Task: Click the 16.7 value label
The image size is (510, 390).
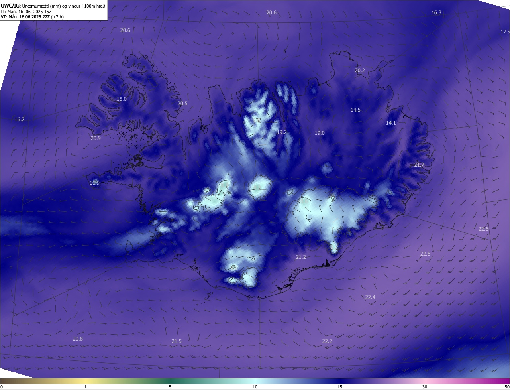Action: click(20, 120)
